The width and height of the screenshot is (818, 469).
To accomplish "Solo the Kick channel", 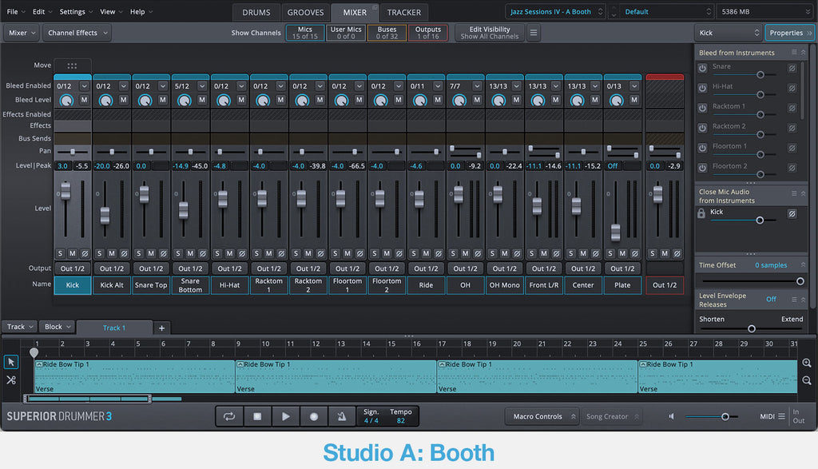I will tap(61, 253).
